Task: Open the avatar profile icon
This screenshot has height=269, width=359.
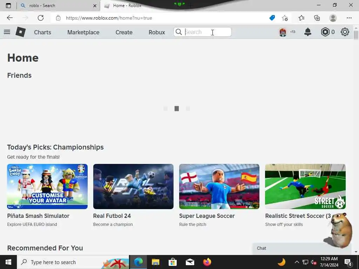Action: (283, 32)
